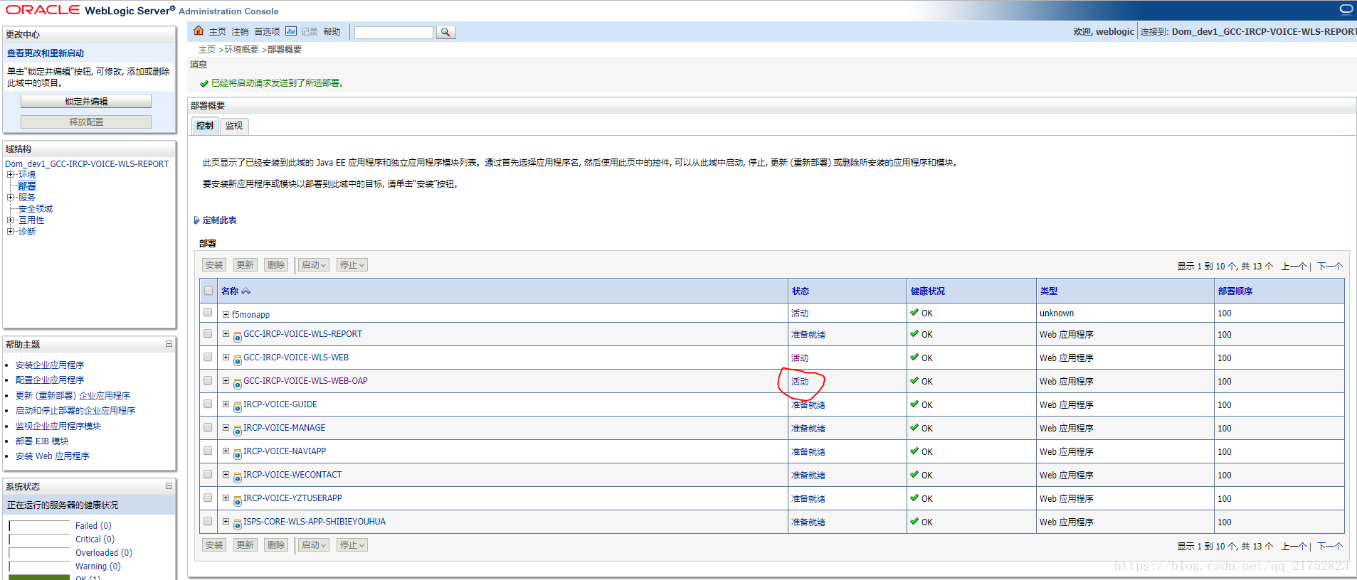Open the top 启动 dropdown button

coord(314,265)
